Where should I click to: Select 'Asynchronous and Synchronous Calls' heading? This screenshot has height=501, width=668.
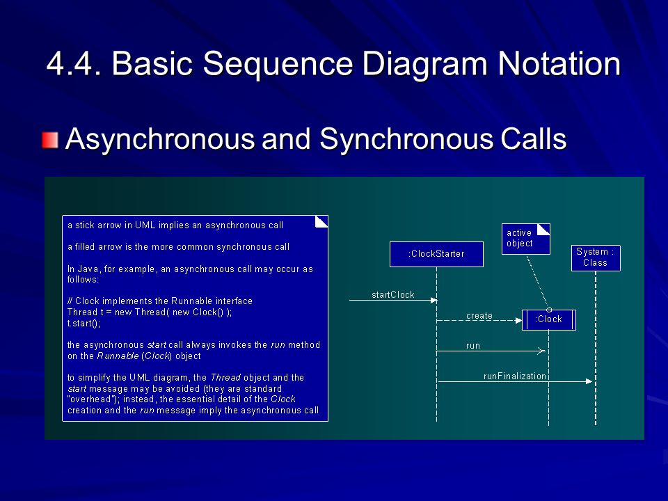tap(316, 139)
